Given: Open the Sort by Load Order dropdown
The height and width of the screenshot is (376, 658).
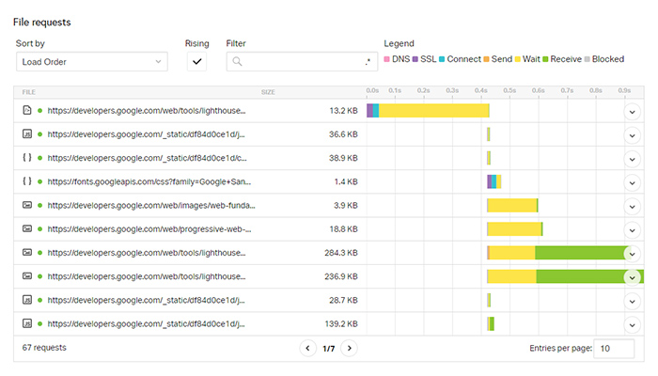Looking at the screenshot, I should coord(91,62).
